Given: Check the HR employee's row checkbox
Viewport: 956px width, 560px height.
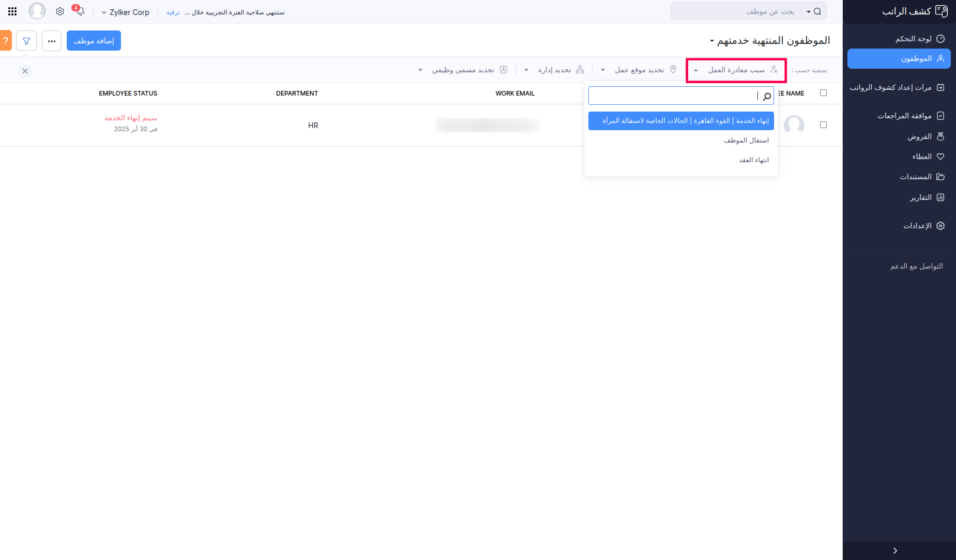Looking at the screenshot, I should click(823, 125).
